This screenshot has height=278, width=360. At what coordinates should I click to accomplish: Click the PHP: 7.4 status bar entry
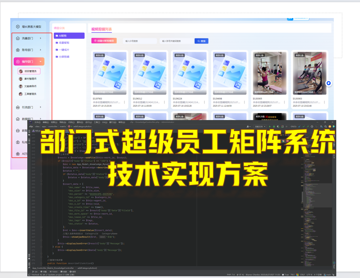point(231,274)
